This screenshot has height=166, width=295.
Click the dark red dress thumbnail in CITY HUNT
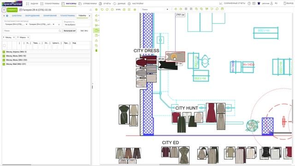tap(211, 113)
